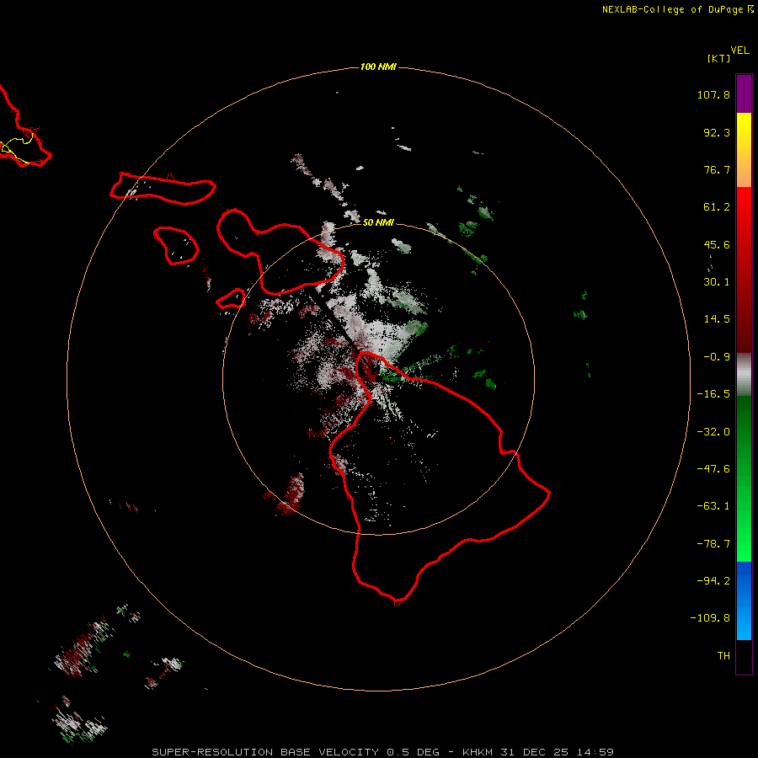Screen dimensions: 758x758
Task: Click the 50 NMI range ring label
Action: click(x=378, y=222)
